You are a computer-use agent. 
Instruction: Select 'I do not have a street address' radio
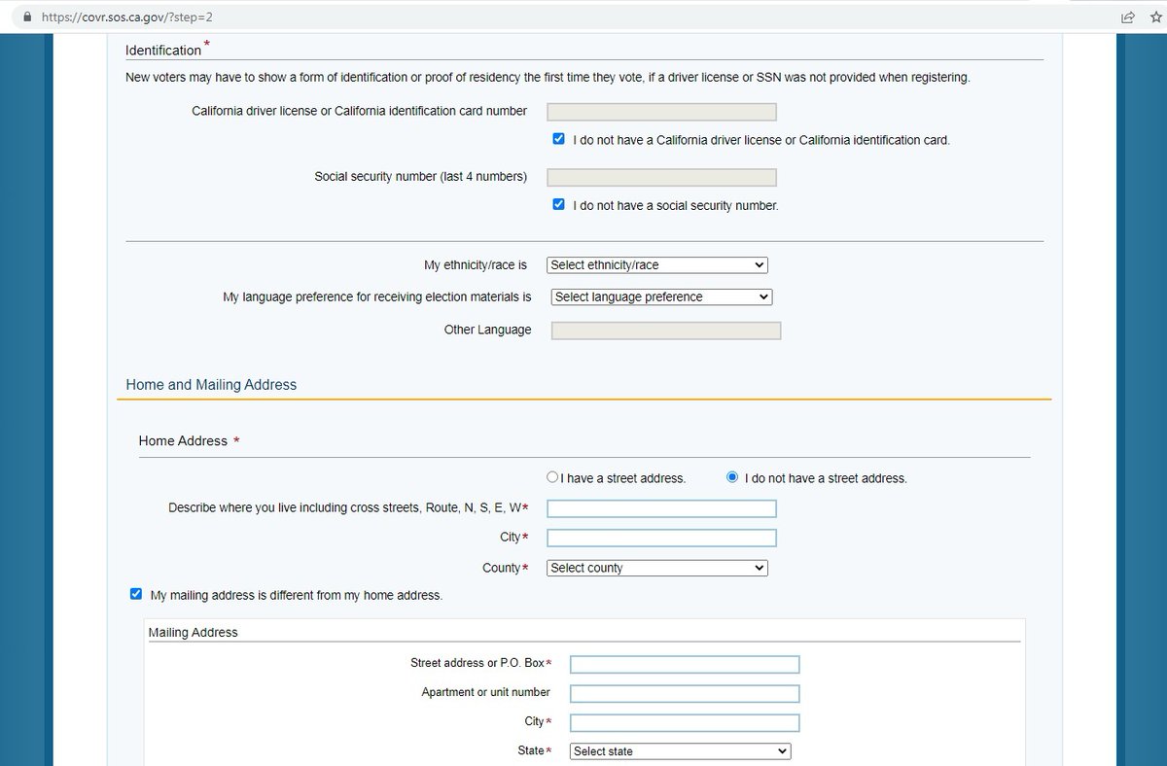click(732, 477)
